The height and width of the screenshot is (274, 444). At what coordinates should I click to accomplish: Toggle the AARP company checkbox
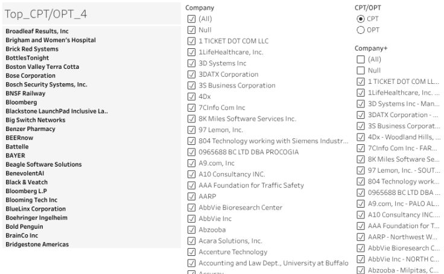(191, 196)
